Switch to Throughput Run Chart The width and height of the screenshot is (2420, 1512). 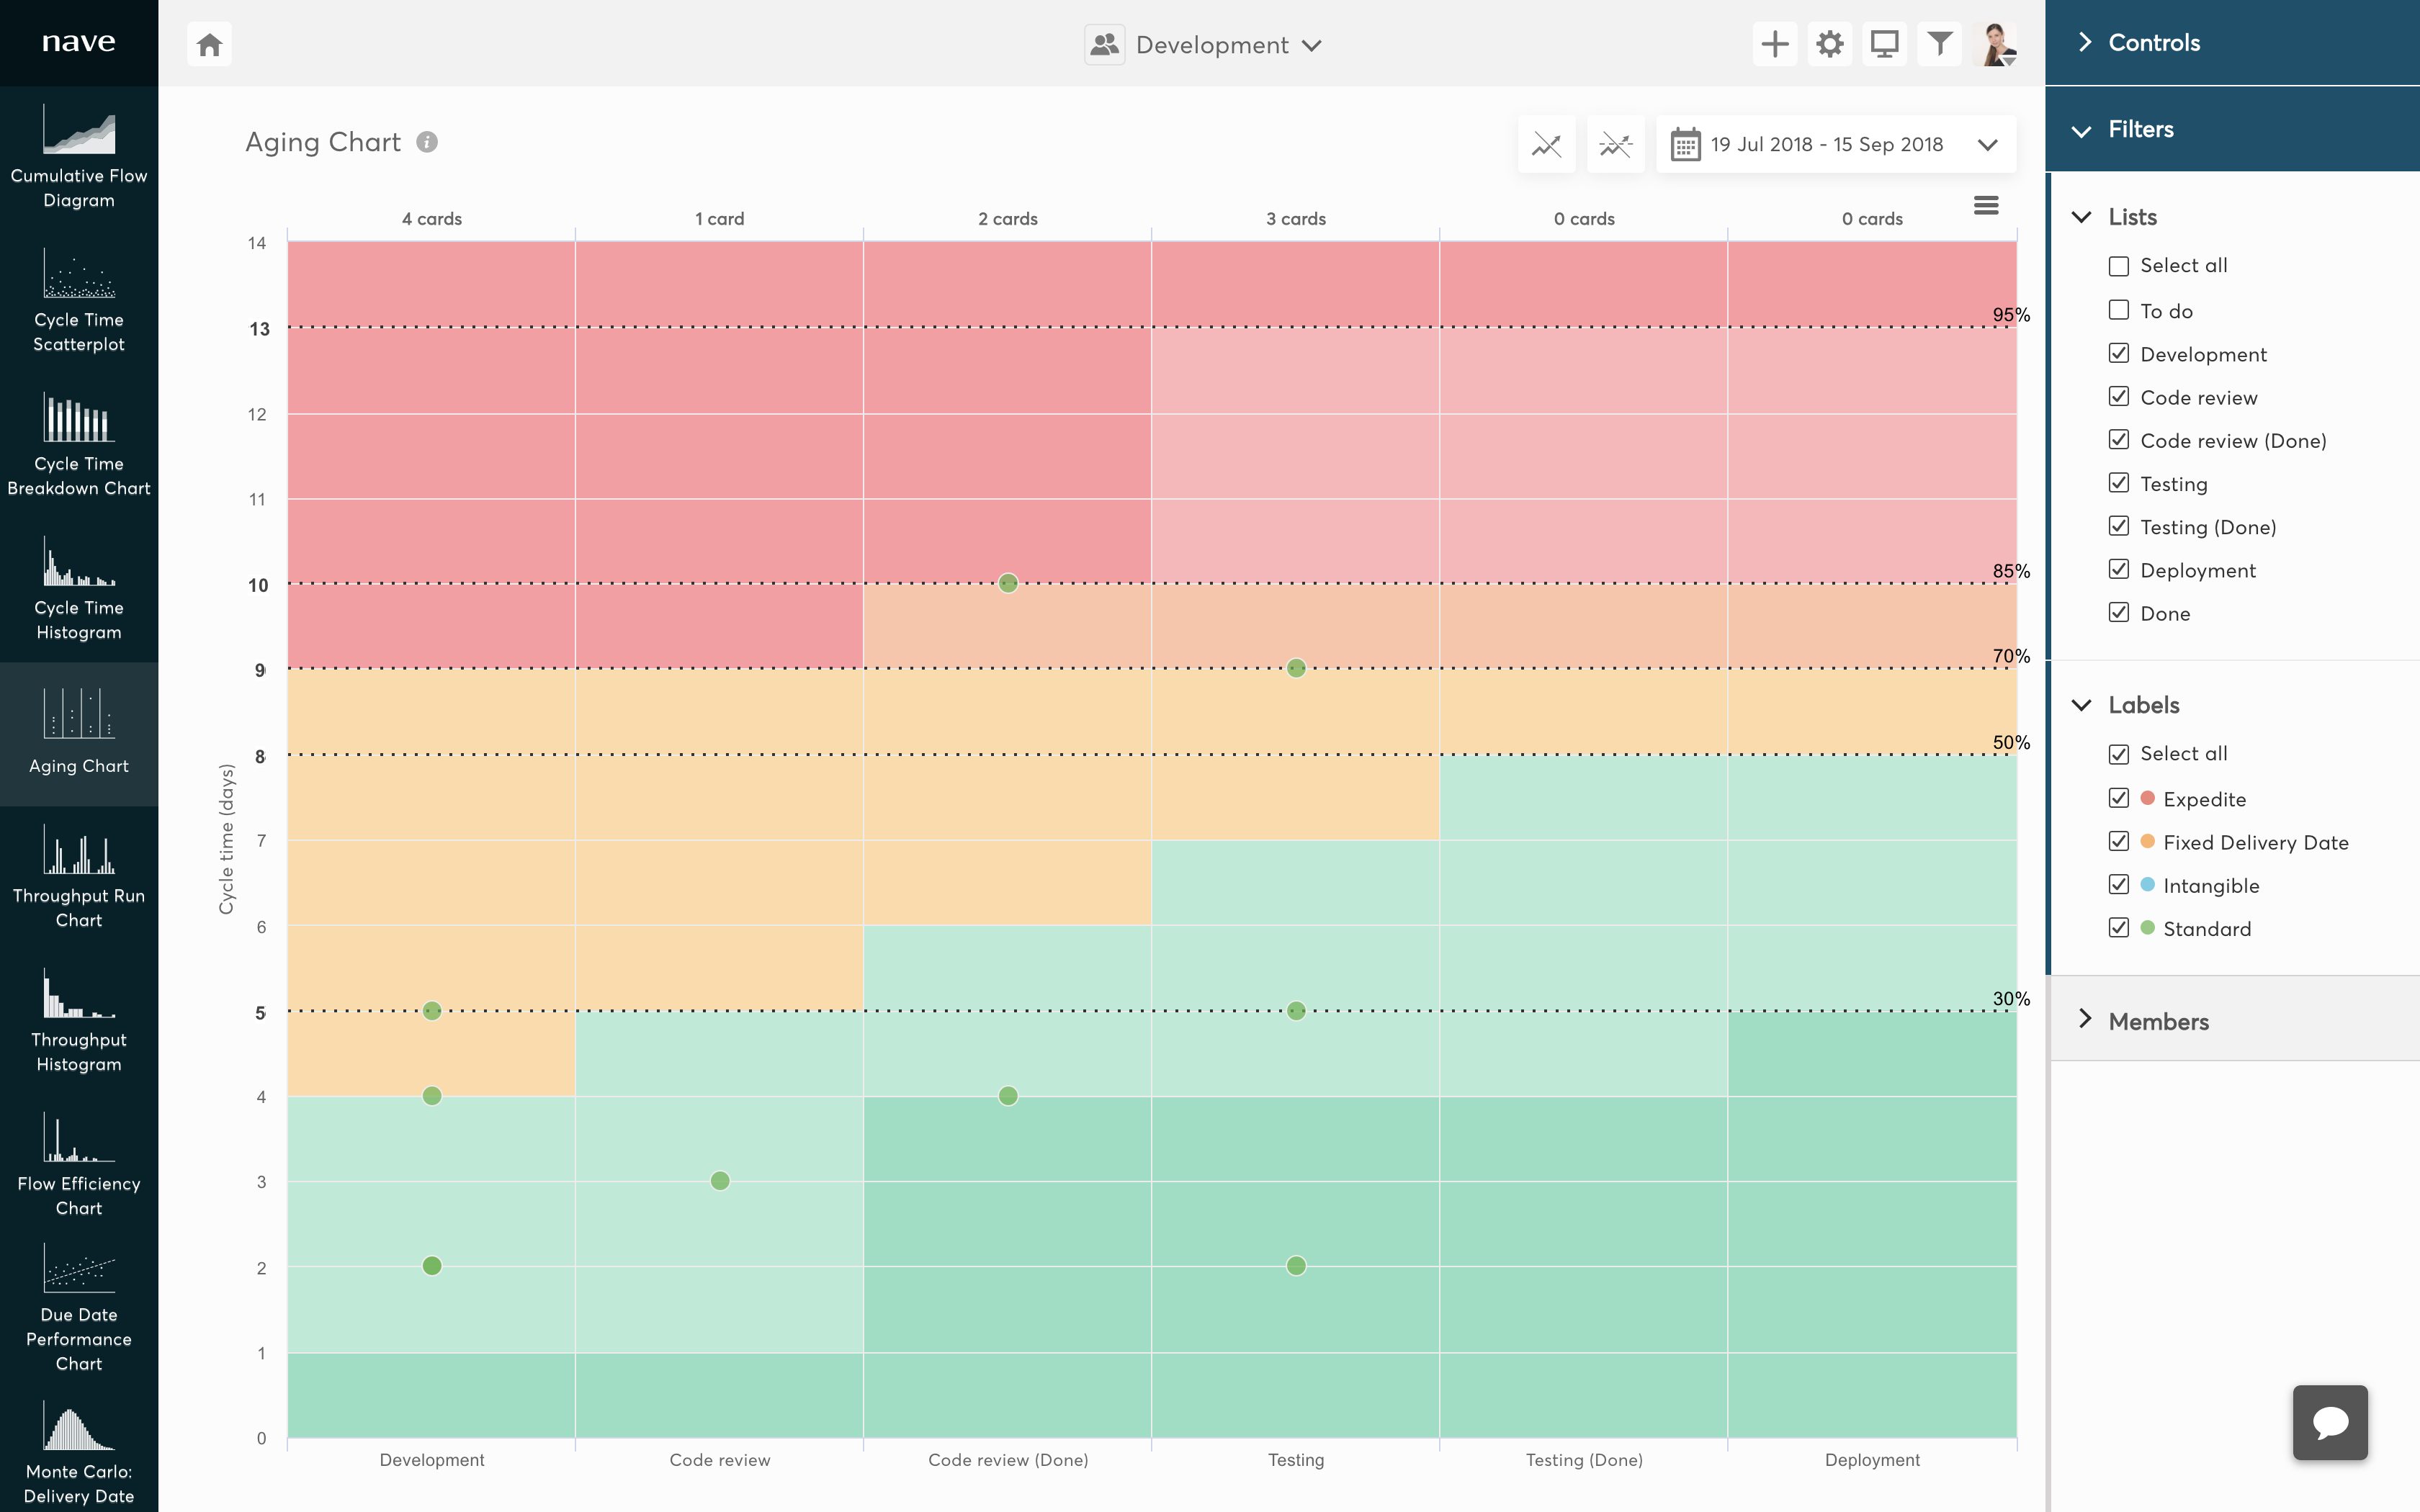pyautogui.click(x=79, y=877)
